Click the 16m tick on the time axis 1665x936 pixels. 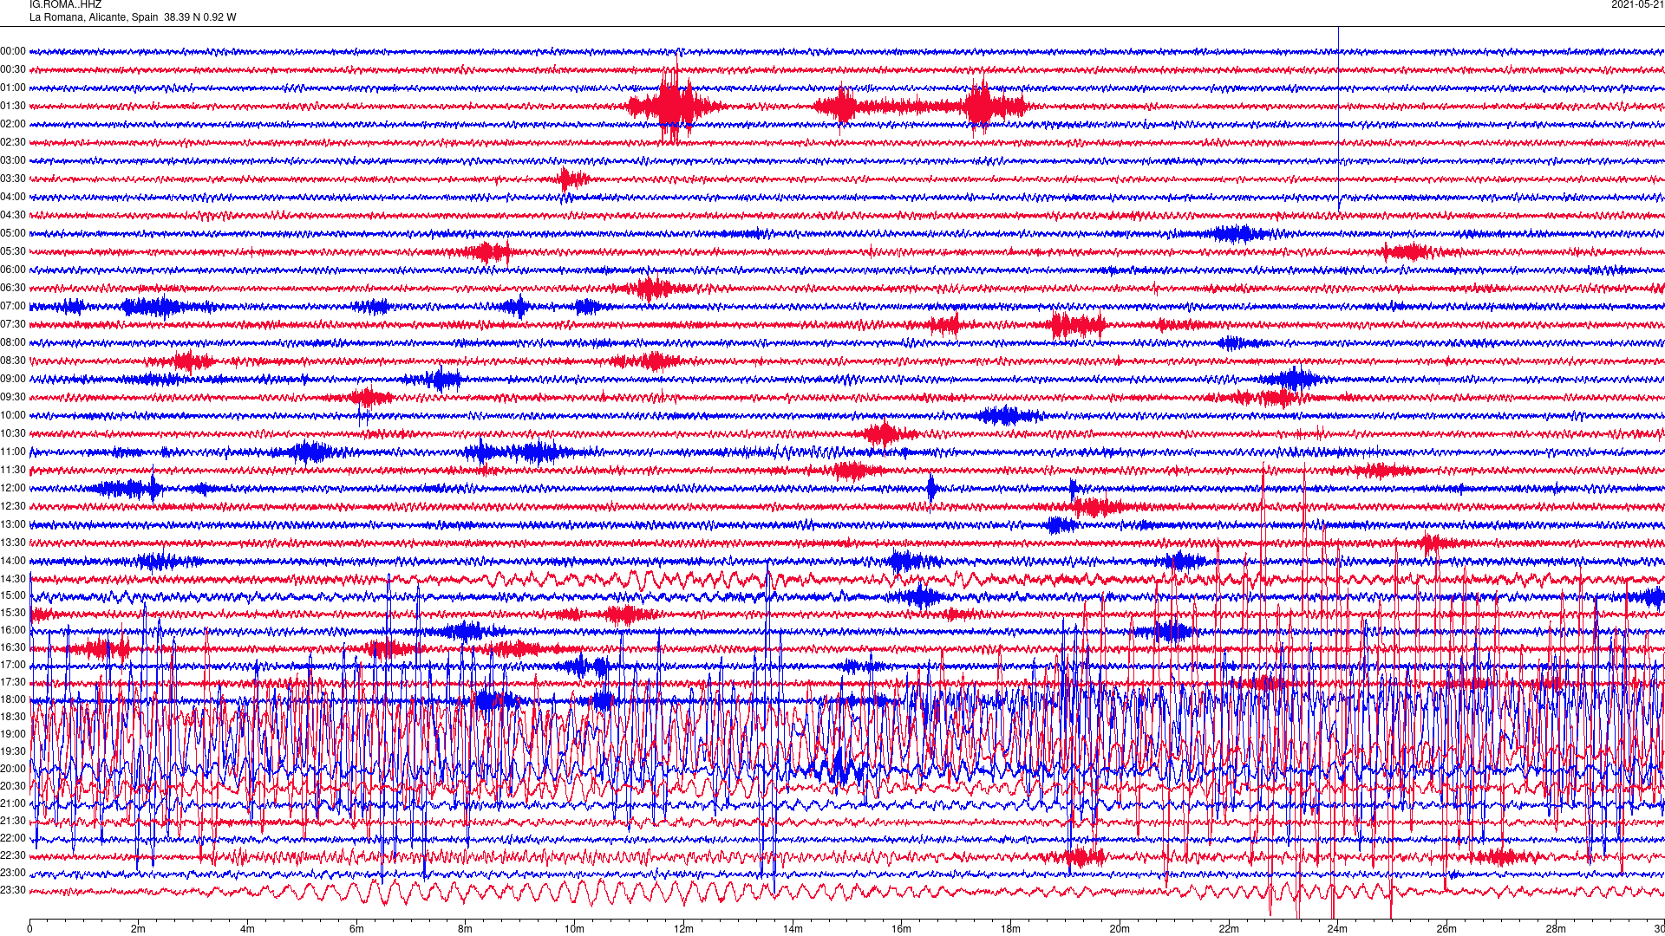click(901, 929)
